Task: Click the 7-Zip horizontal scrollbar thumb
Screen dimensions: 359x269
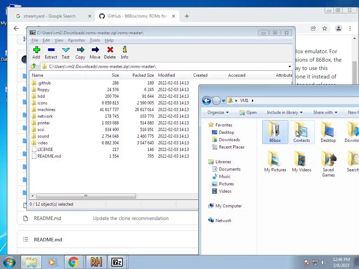Action: 86,196
